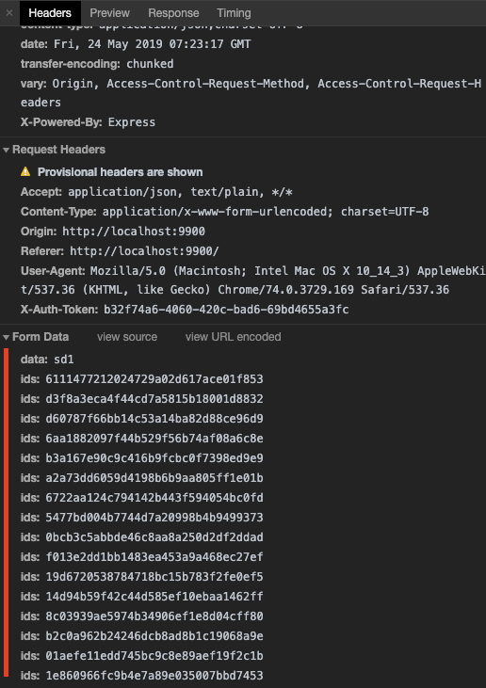Select id 01aefe11edd745bc9c8e89aef19f2c1b
Viewport: 486px width, 688px height.
point(154,656)
